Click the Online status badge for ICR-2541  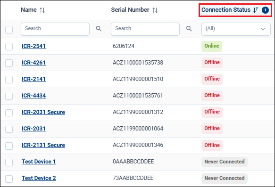pyautogui.click(x=212, y=46)
